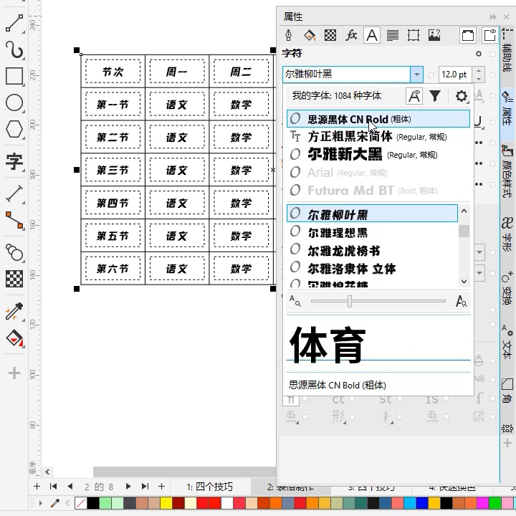
Task: Open the Bitmap properties icon
Action: pos(434,35)
